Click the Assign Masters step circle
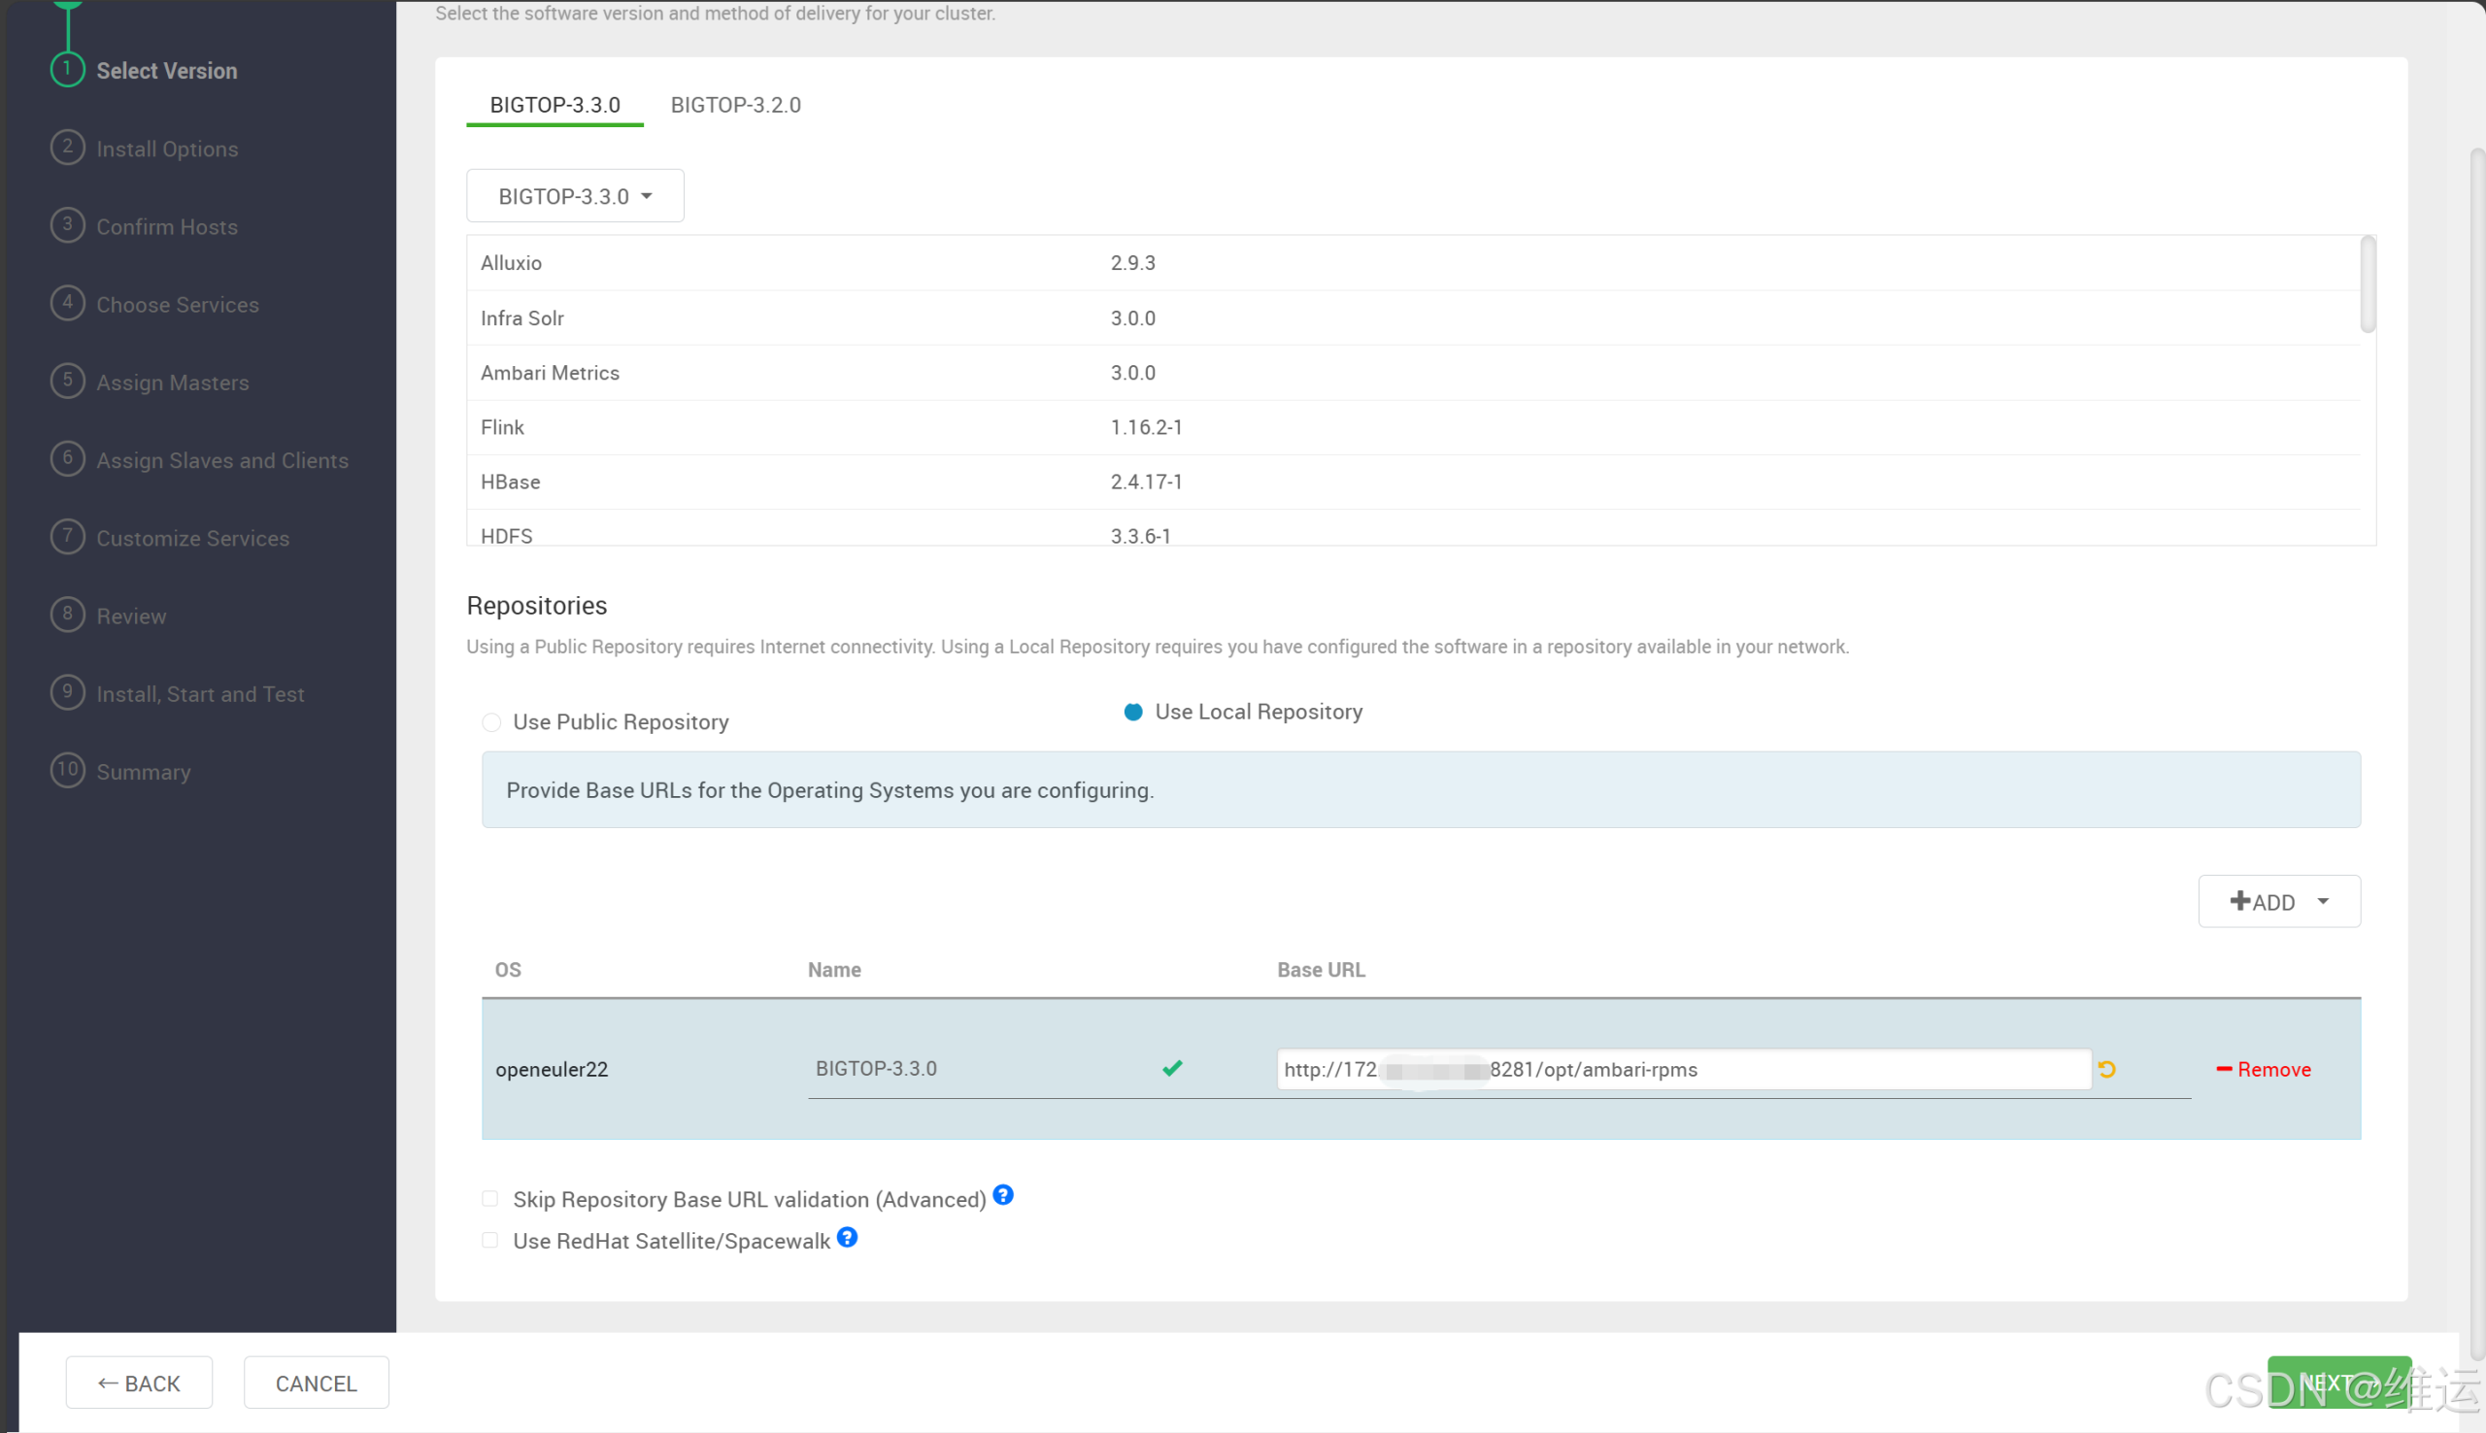The height and width of the screenshot is (1433, 2486). click(67, 381)
